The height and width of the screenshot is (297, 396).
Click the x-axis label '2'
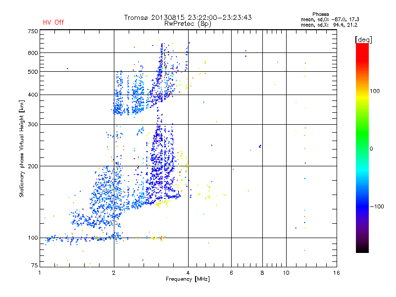pyautogui.click(x=114, y=273)
